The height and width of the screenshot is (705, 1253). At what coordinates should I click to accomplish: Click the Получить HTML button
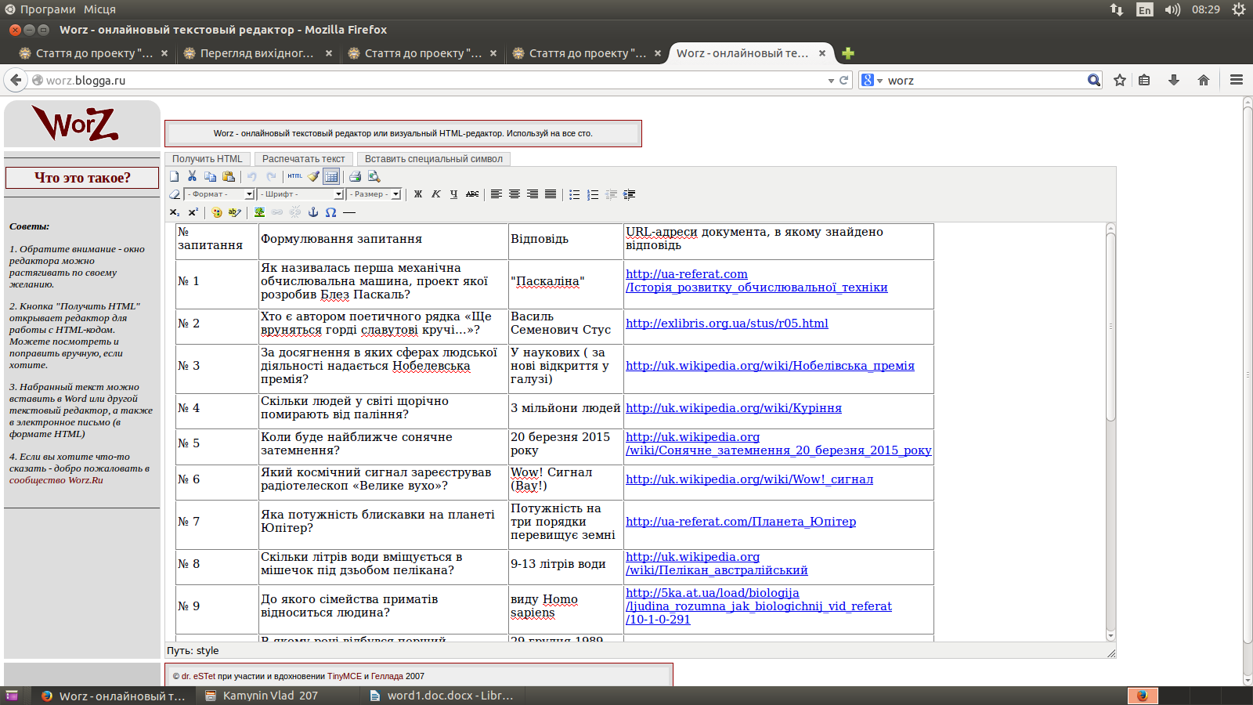(x=208, y=159)
